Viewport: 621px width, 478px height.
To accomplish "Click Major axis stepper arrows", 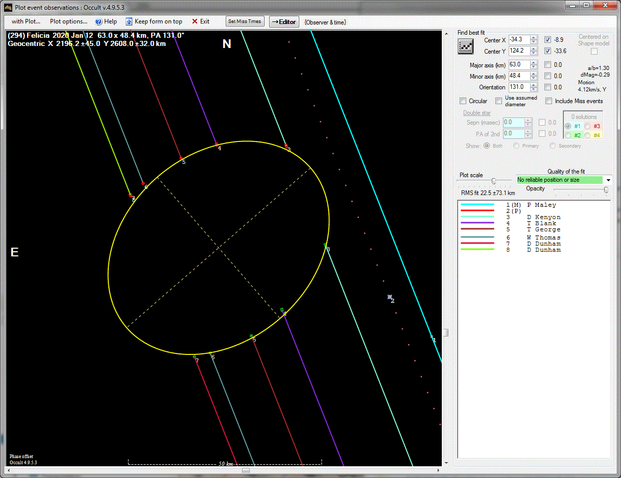I will pos(534,65).
